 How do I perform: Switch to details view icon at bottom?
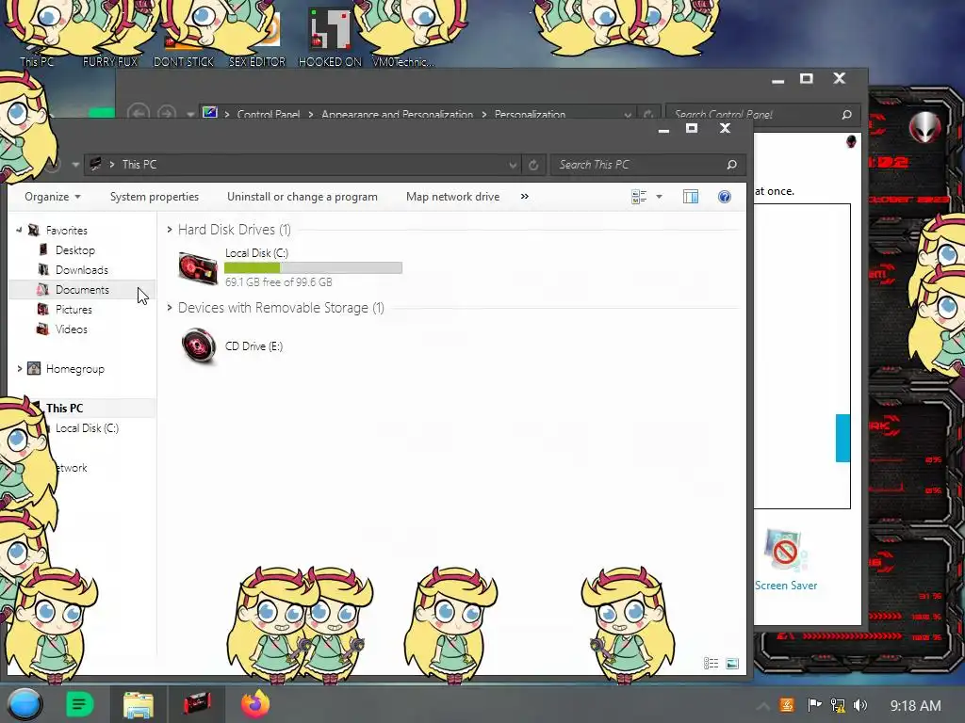click(711, 664)
